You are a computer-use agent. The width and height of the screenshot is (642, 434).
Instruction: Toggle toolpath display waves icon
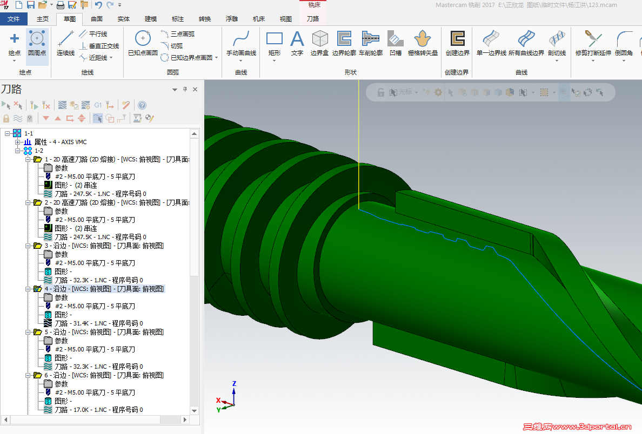18,119
